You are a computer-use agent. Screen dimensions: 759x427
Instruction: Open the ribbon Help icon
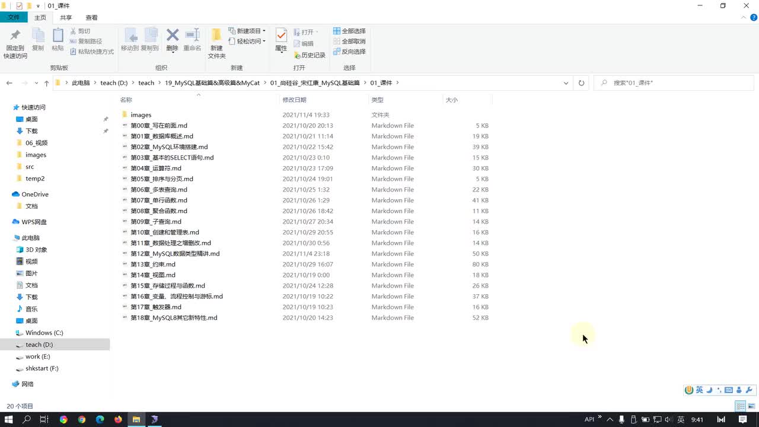754,18
